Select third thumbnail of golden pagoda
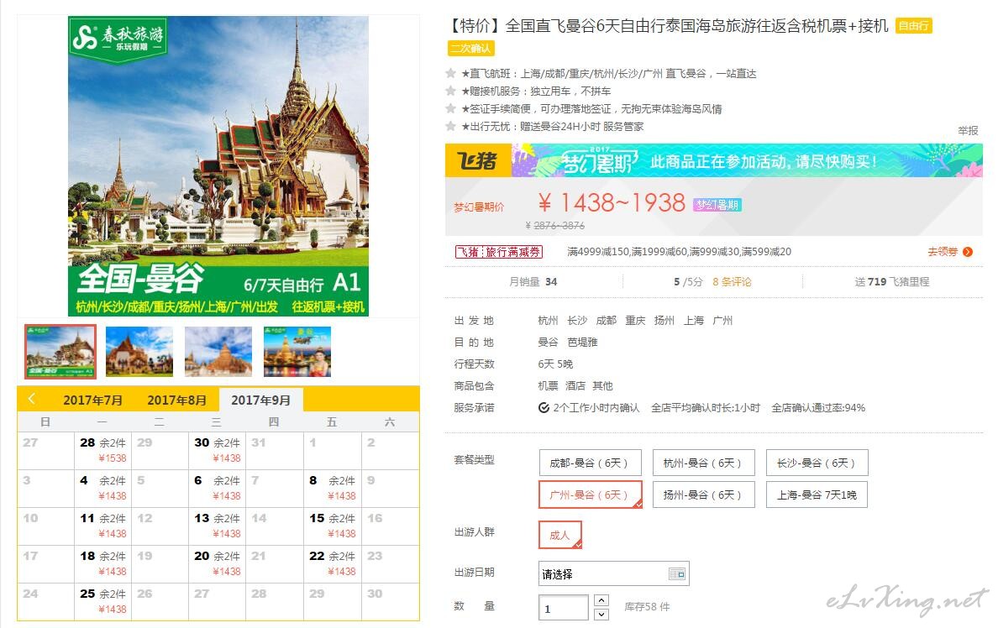 [x=218, y=352]
